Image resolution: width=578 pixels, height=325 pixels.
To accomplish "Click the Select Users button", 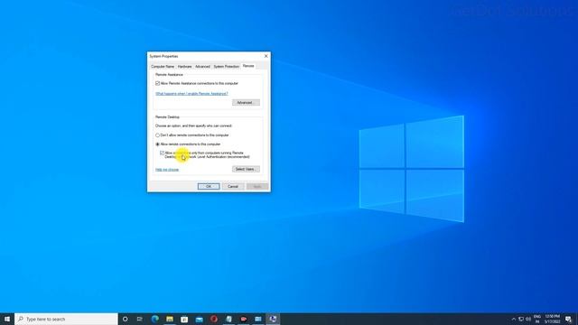I will point(246,169).
